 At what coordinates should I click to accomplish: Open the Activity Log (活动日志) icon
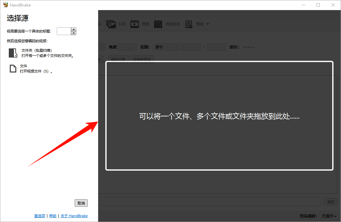click(158, 24)
